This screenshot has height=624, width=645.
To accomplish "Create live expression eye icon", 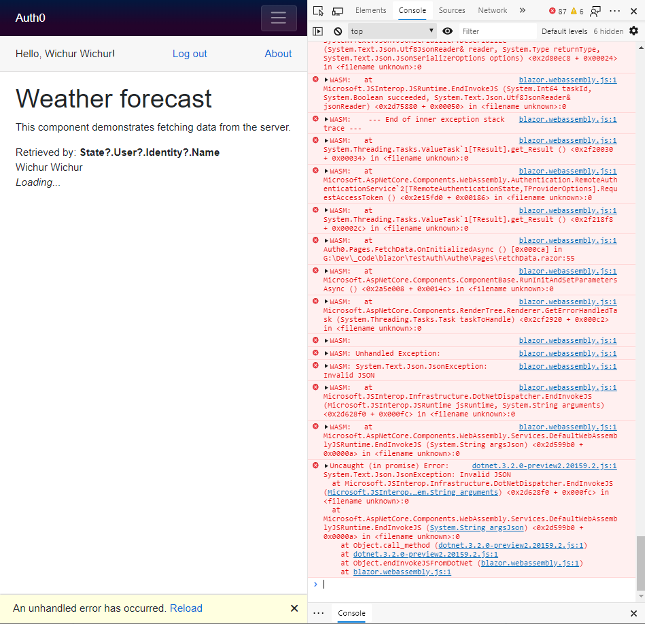I will [447, 31].
